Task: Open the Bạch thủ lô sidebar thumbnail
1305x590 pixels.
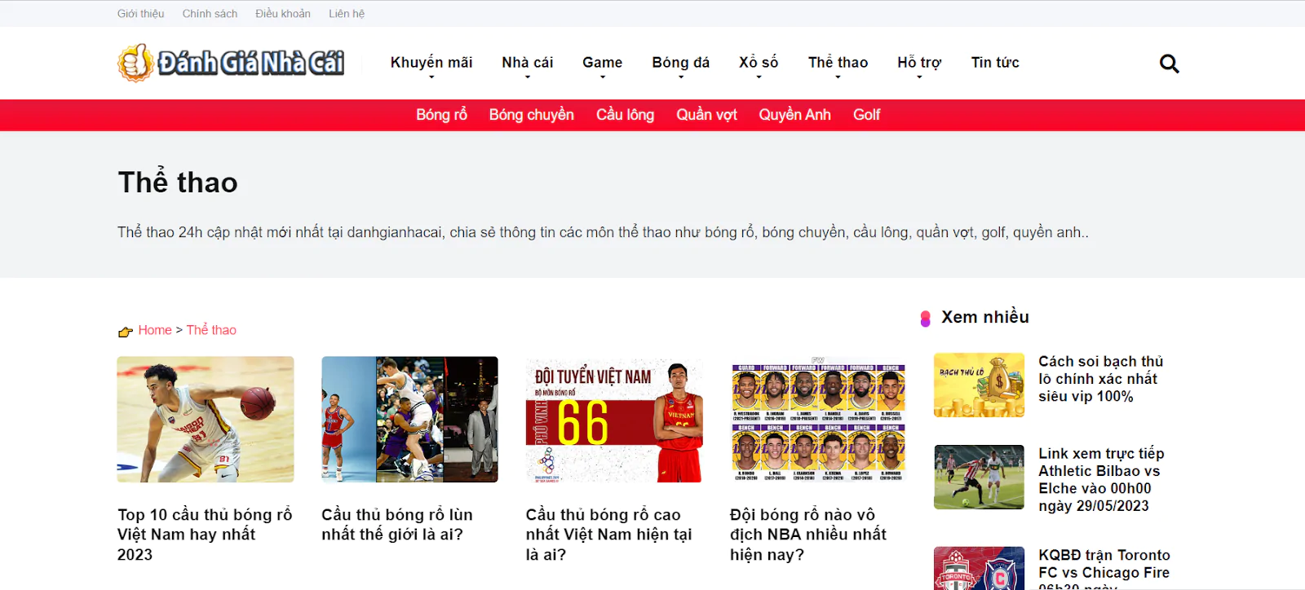Action: click(x=979, y=385)
